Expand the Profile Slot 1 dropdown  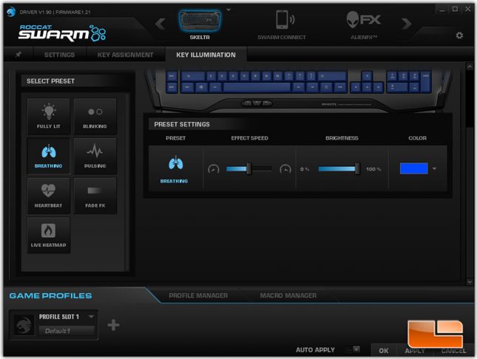(x=91, y=316)
